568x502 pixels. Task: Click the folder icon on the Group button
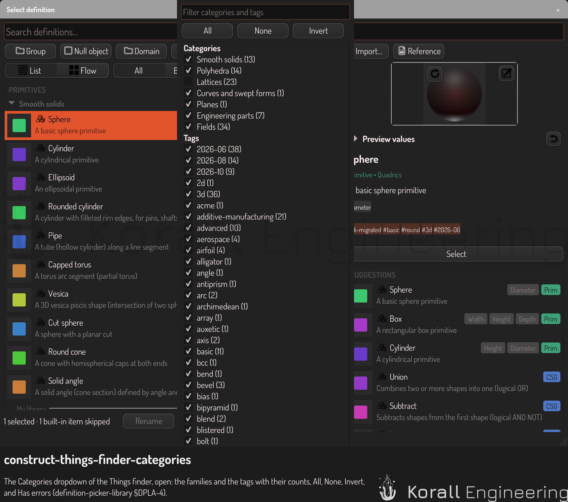[20, 51]
